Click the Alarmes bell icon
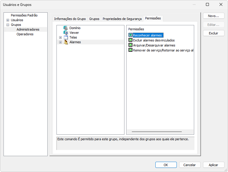The image size is (228, 172). (x=66, y=42)
